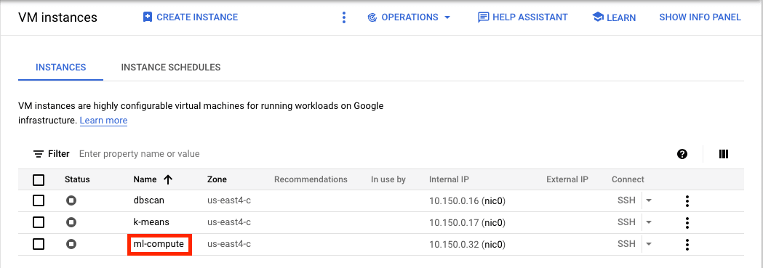The width and height of the screenshot is (763, 268).
Task: Open the header three-dot overflow menu
Action: pos(343,17)
